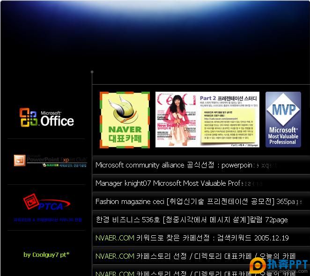Click the Microsoft community alliance row
This screenshot has width=310, height=276.
201,165
